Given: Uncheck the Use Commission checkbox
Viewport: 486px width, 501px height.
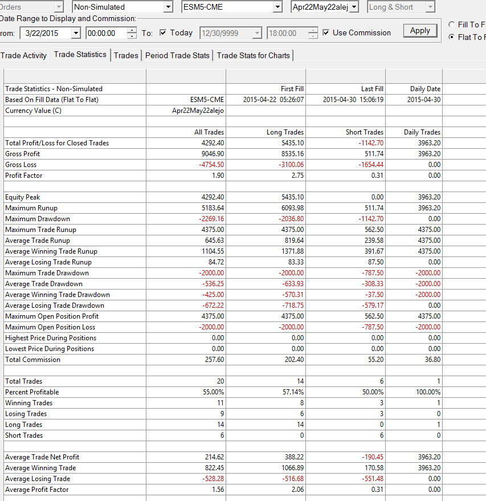Looking at the screenshot, I should click(326, 32).
